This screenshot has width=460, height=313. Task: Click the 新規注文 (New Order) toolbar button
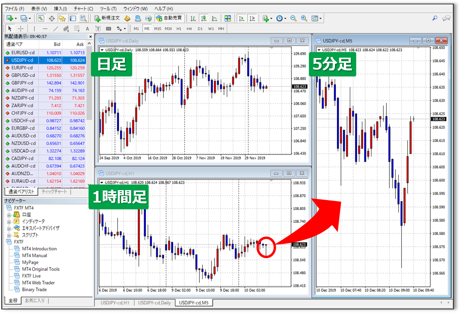107,18
